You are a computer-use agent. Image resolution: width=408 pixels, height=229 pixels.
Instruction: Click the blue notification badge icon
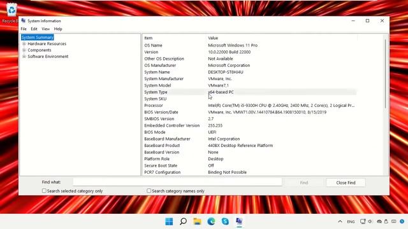coord(402,221)
